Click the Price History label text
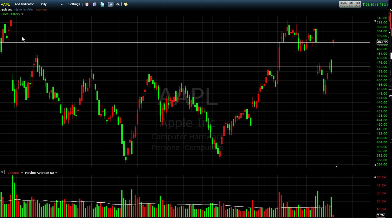Viewport: 392px width, 218px height. [11, 14]
